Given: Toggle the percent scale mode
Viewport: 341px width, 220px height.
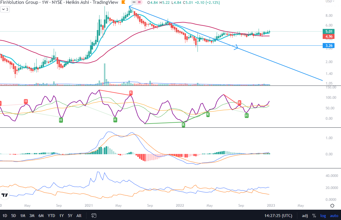Looking at the screenshot, I should coord(314,216).
